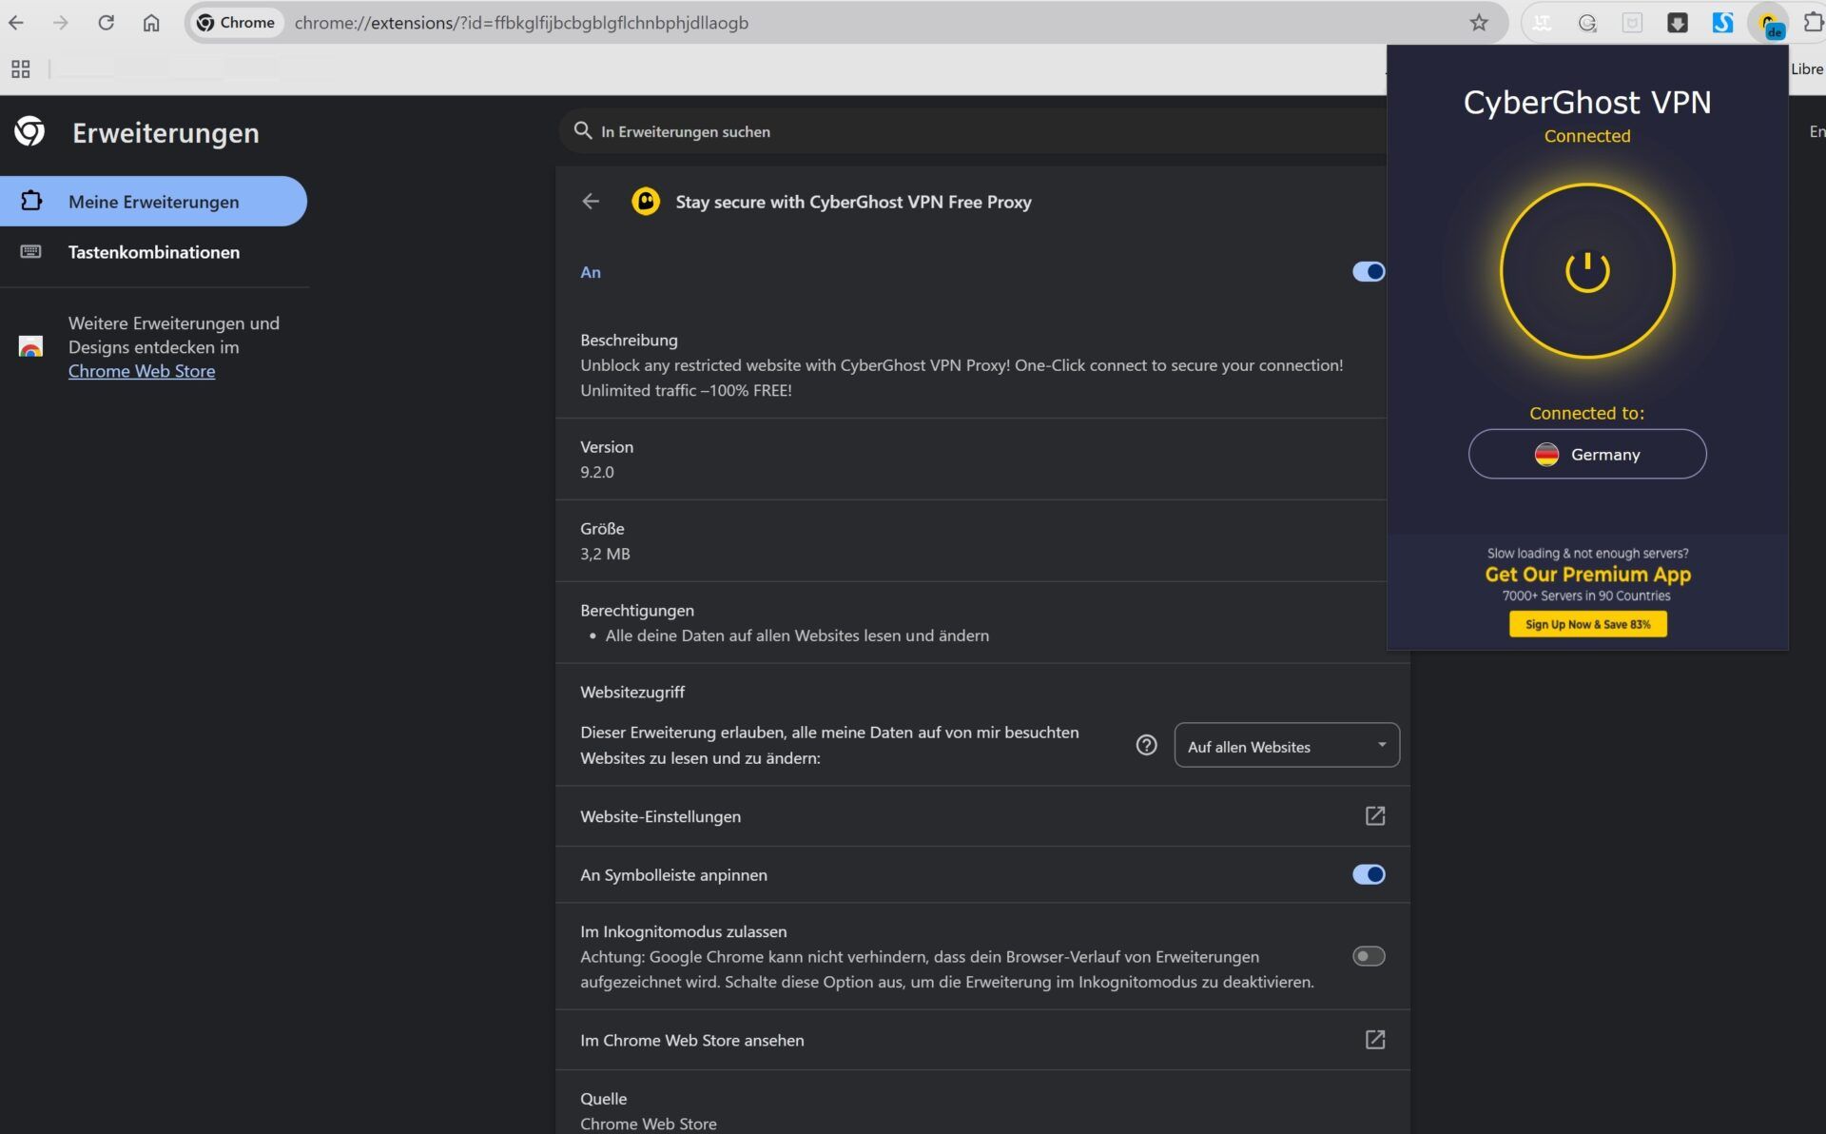Click the version number 9.2.0

pyautogui.click(x=597, y=472)
